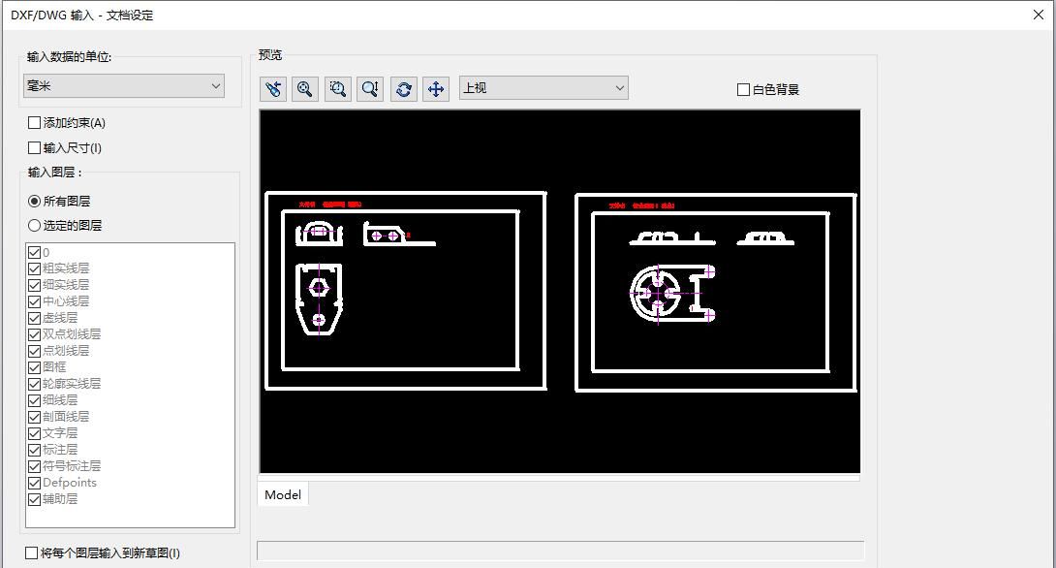Click the progress bar below the preview
Screen dimensions: 1056x568
(560, 551)
